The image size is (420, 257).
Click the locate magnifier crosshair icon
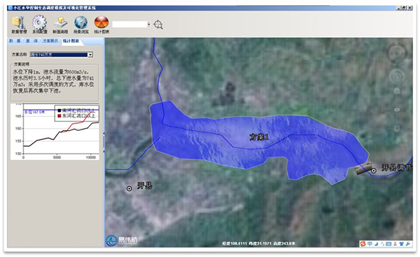pyautogui.click(x=158, y=25)
